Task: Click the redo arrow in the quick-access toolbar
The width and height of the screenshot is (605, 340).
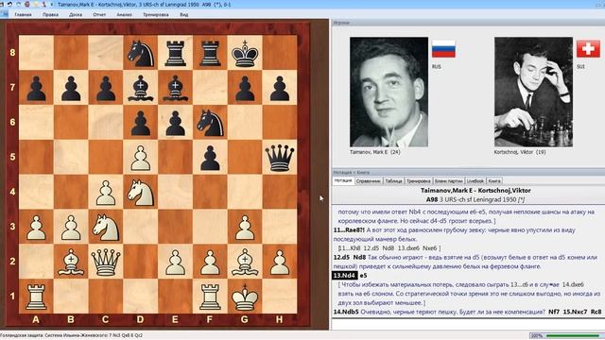Action: tap(19, 4)
